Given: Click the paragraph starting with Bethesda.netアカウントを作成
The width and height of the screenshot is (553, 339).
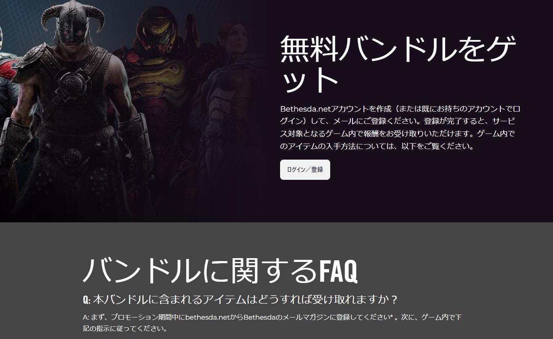Looking at the screenshot, I should pyautogui.click(x=401, y=128).
